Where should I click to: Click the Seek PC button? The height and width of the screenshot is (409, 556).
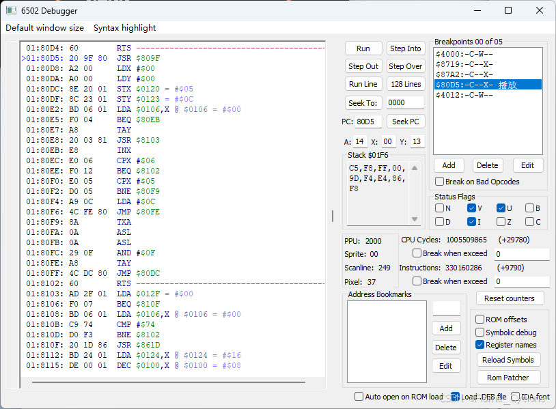tap(405, 122)
